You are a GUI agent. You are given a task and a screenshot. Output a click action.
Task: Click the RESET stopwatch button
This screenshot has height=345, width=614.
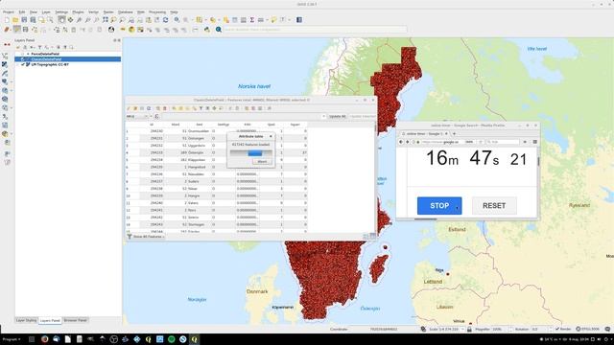click(x=494, y=206)
